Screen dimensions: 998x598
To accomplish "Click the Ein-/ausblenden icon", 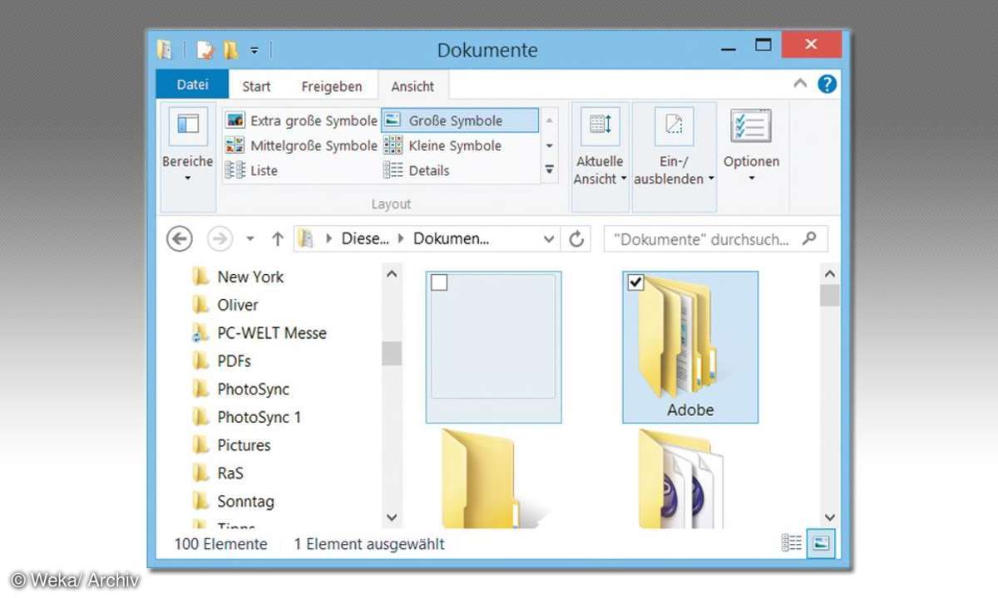I will (674, 125).
